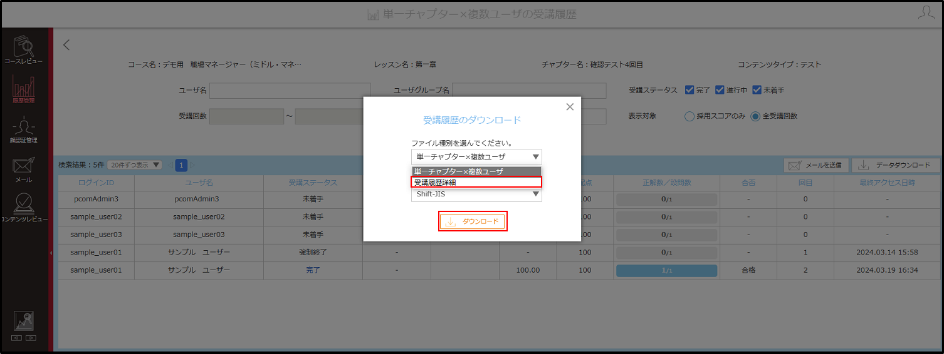Viewport: 944px width, 354px height.
Task: Click the pcomAdmin3 login ID cell
Action: [x=97, y=199]
